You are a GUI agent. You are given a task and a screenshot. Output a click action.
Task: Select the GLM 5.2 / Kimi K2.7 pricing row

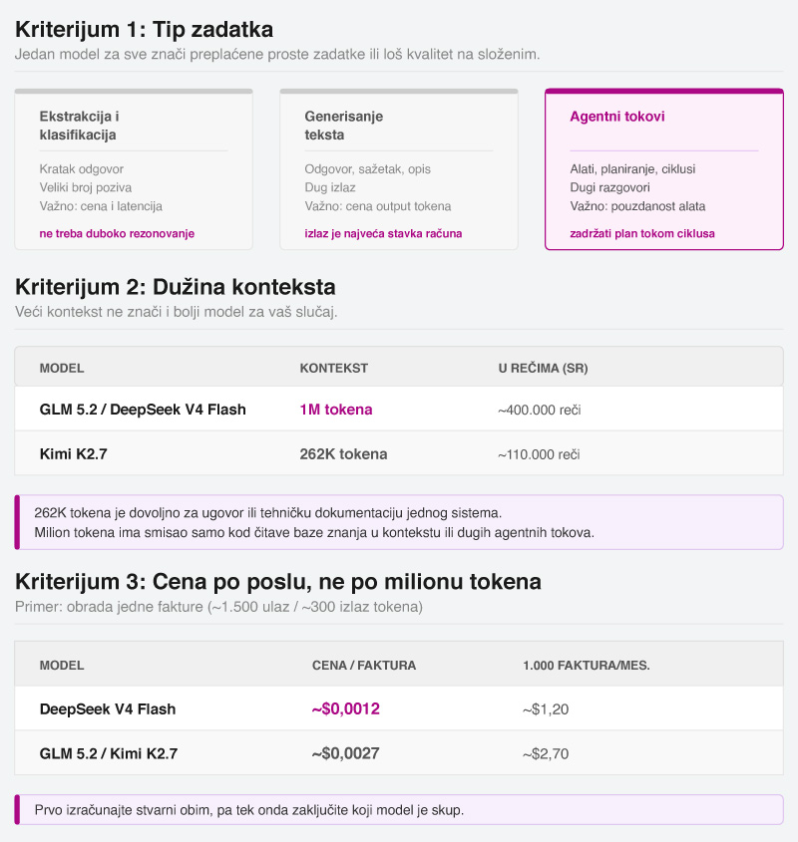tap(398, 753)
